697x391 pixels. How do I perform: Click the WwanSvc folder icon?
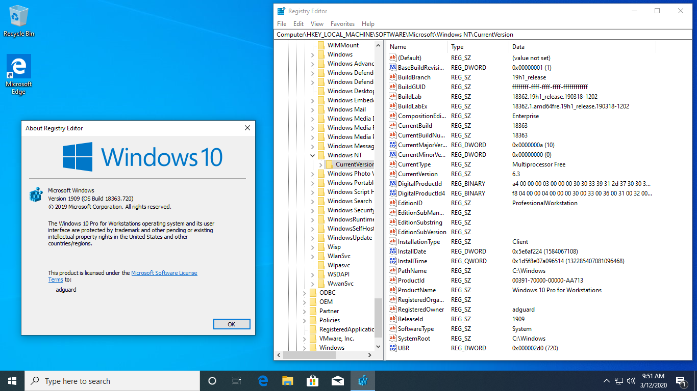pyautogui.click(x=321, y=283)
